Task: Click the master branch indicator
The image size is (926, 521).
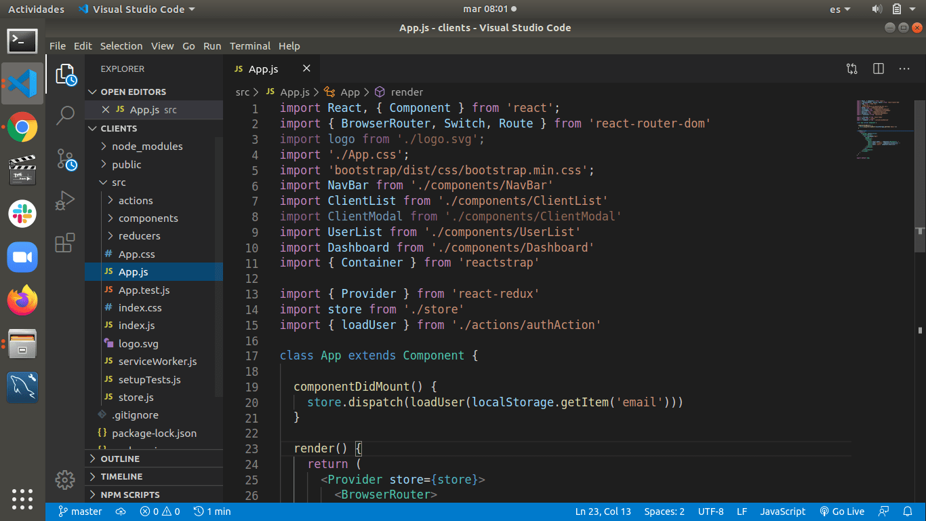Action: click(x=80, y=512)
